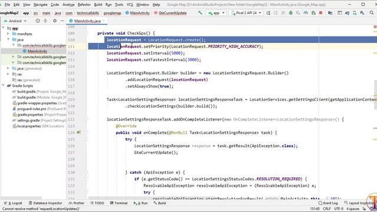
Task: Click the rerun app icon
Action: [x=269, y=13]
